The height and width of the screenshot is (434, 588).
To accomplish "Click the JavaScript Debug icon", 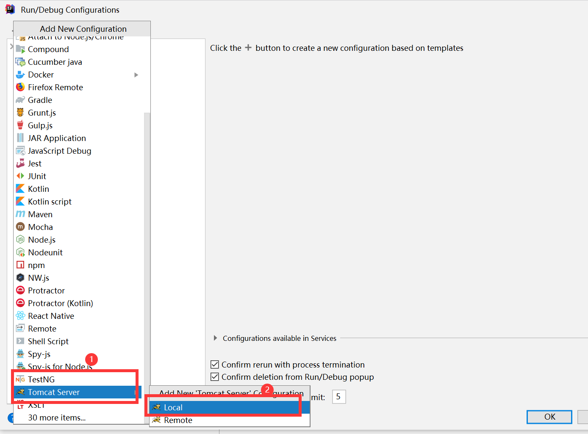I will pyautogui.click(x=20, y=151).
